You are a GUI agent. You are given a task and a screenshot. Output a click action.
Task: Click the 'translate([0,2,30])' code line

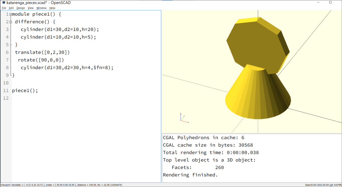click(42, 52)
